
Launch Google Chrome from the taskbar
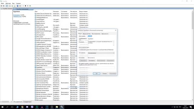point(22,107)
